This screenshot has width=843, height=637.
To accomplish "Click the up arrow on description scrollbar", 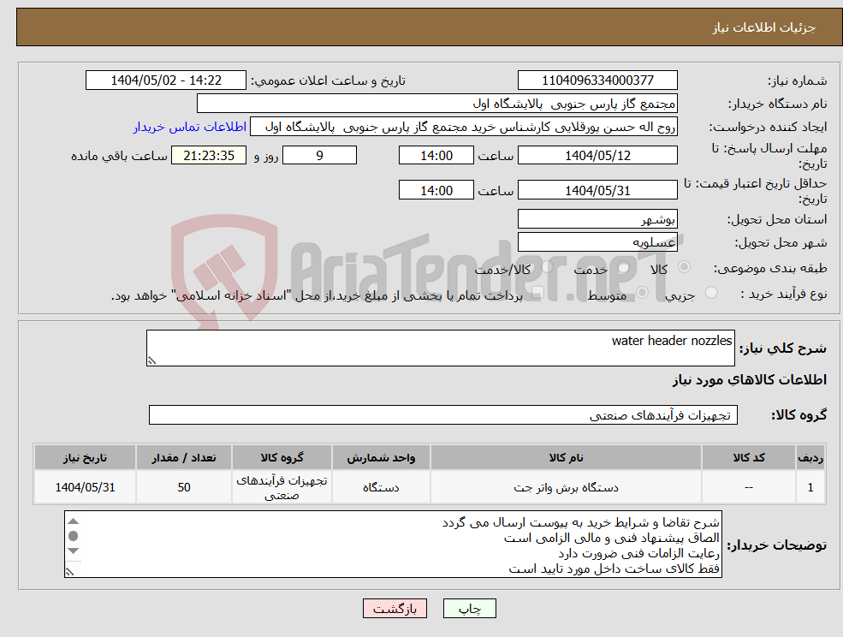I will (74, 521).
